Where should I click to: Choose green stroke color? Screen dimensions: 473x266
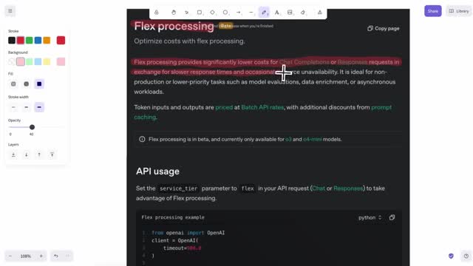pyautogui.click(x=30, y=40)
